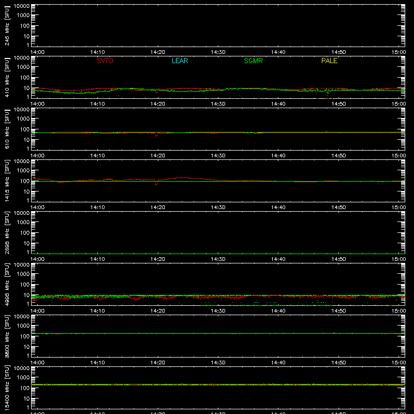
Task: Select the 15400 MHz [SFU] axis title
Action: tap(7, 388)
